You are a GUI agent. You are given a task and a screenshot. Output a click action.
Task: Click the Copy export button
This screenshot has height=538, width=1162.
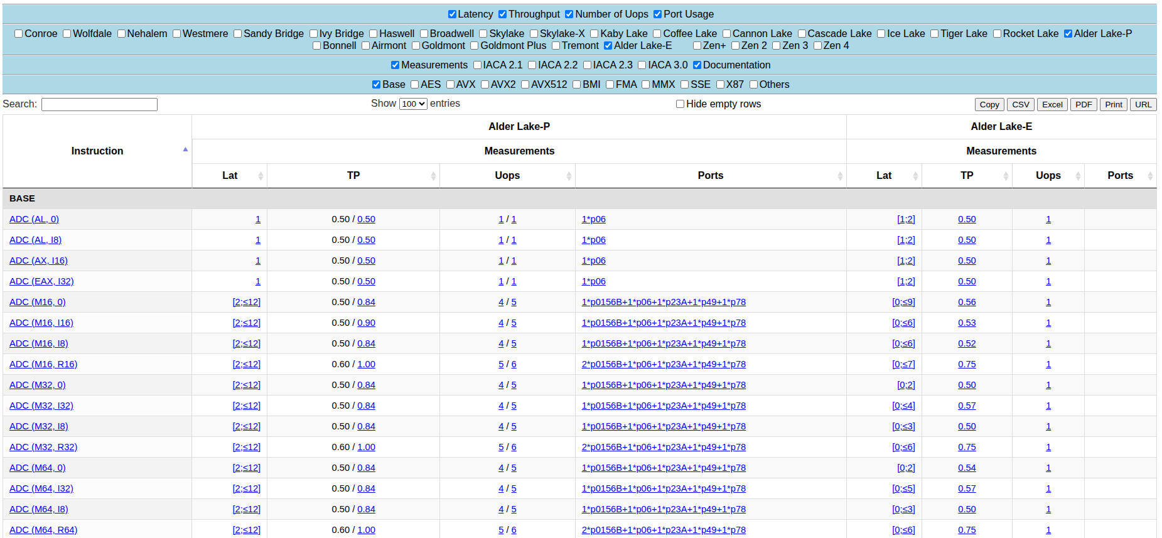[989, 105]
